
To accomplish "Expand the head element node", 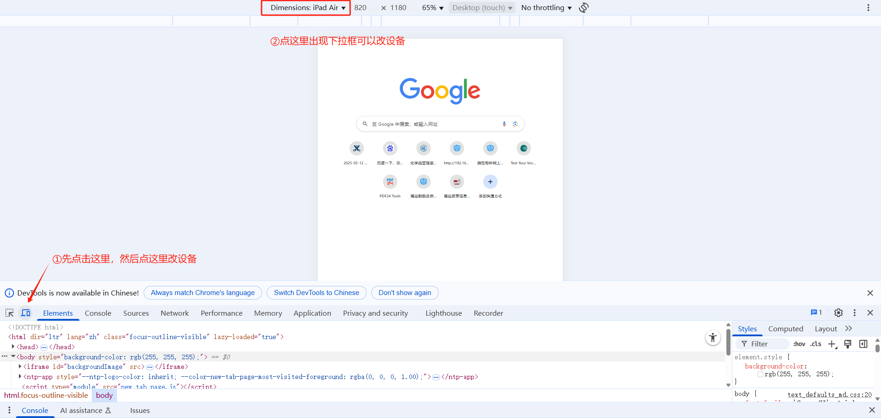I will pyautogui.click(x=13, y=346).
